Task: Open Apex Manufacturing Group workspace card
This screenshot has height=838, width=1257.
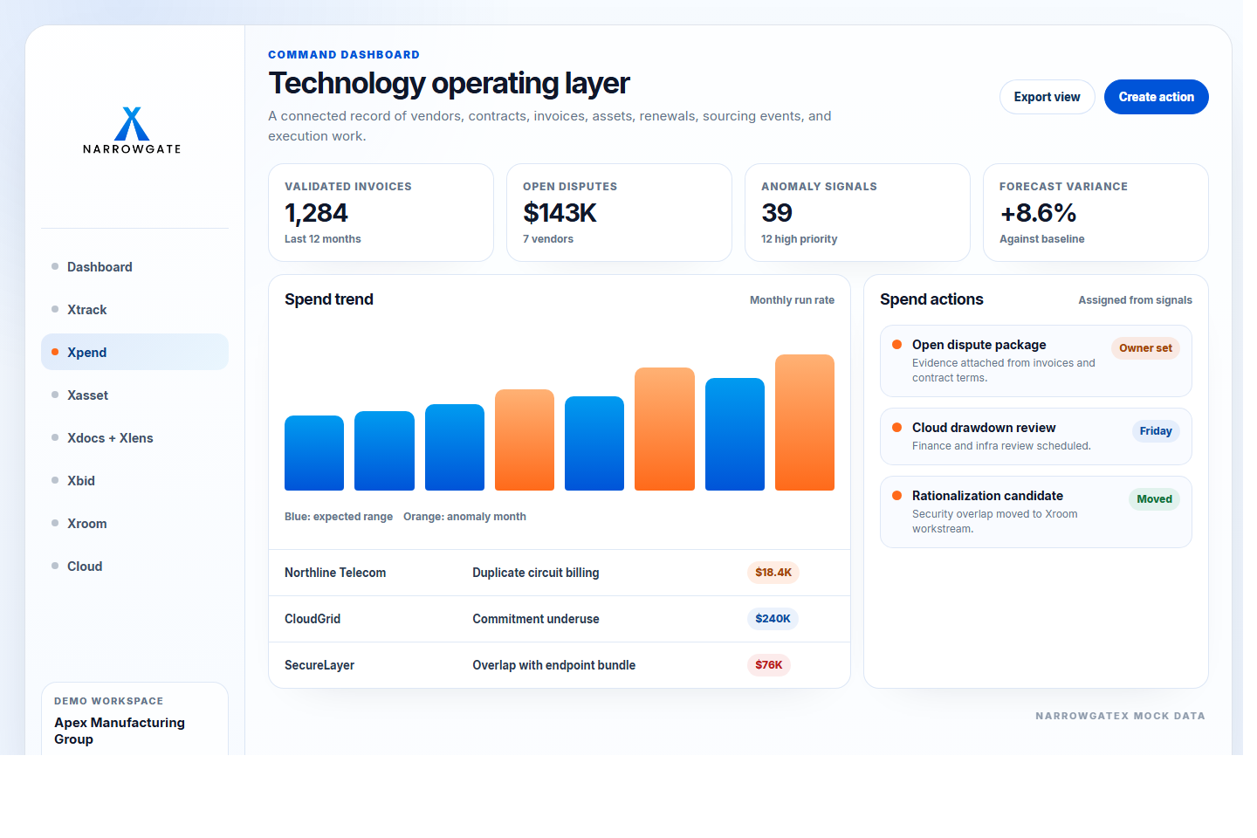Action: coord(134,720)
